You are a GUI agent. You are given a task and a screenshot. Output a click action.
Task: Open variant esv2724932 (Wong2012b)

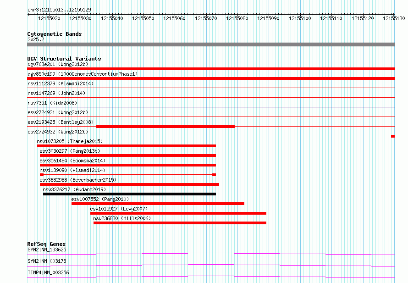point(58,132)
